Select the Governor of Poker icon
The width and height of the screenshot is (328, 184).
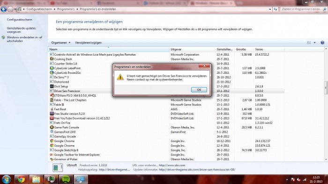coord(52,159)
